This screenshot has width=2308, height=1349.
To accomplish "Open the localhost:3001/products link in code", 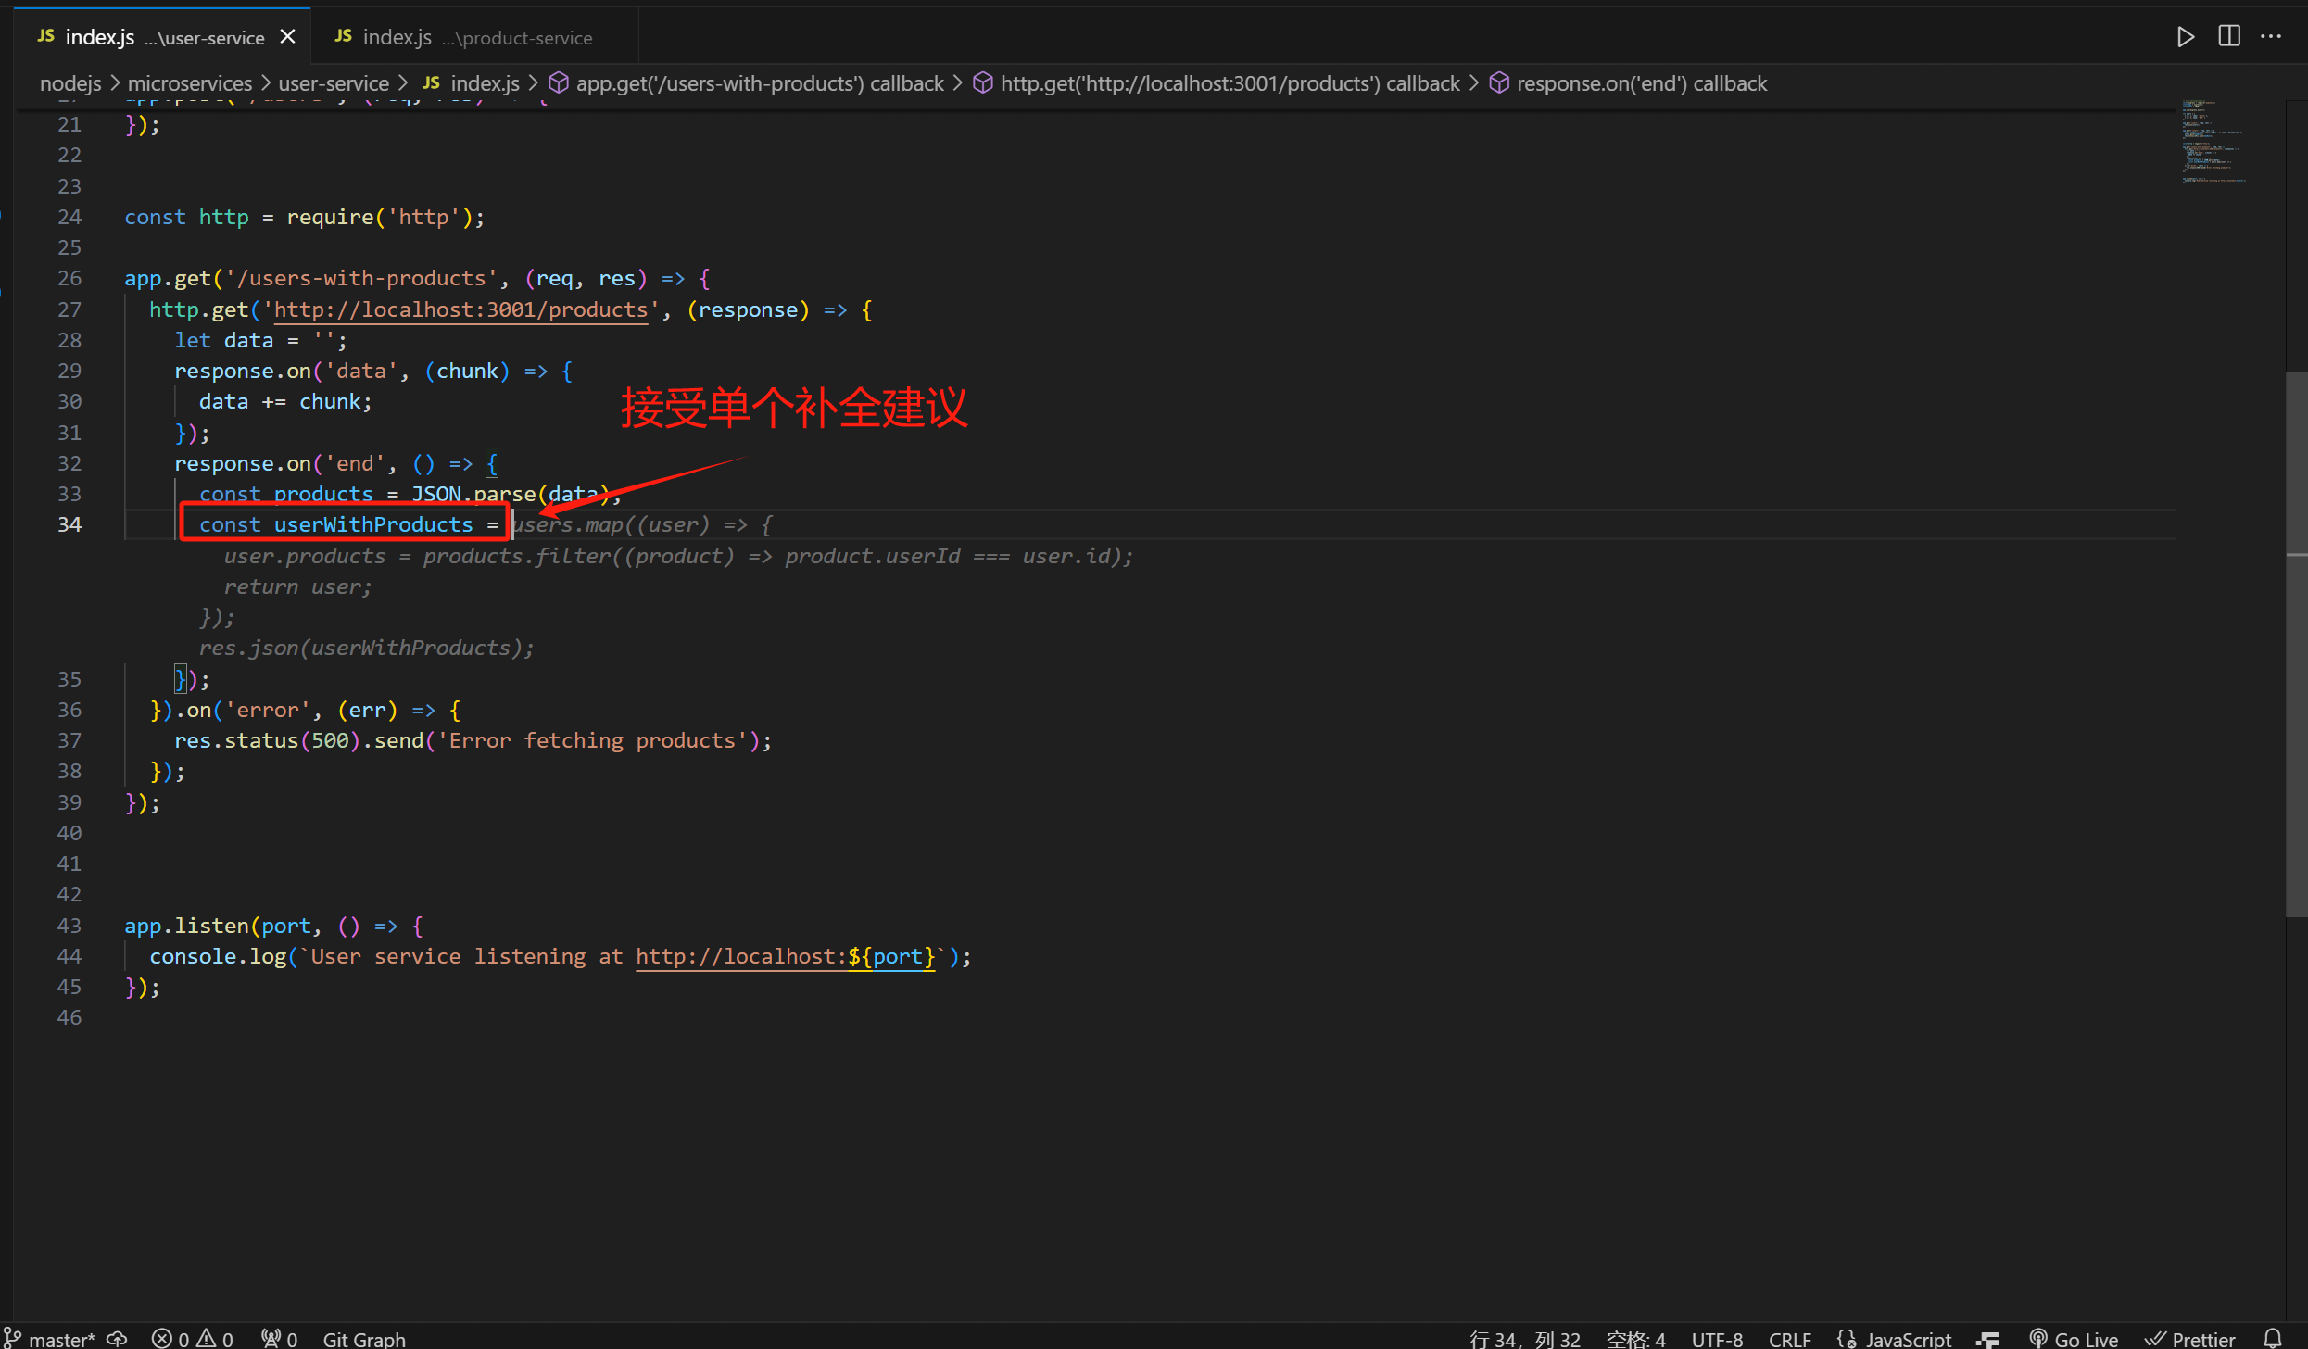I will pos(460,309).
